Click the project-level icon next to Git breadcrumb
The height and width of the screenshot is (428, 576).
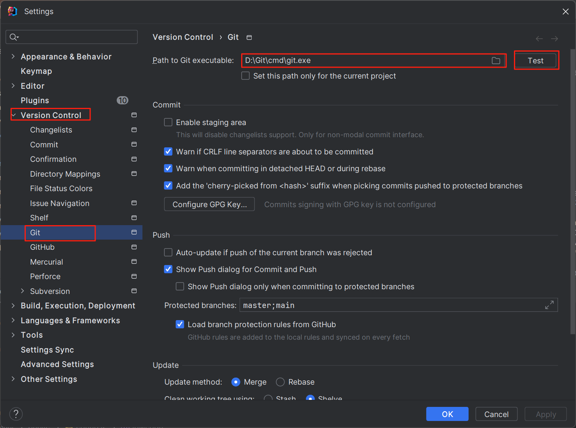click(x=249, y=38)
